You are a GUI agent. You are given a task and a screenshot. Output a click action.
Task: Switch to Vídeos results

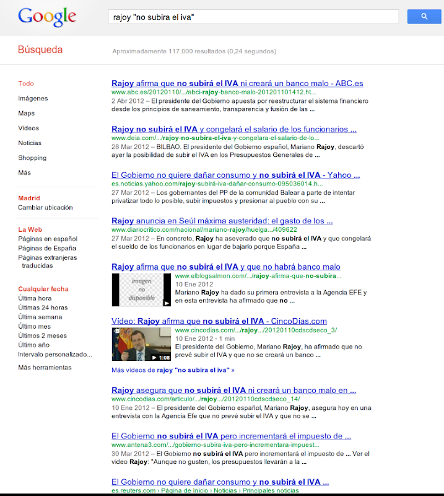pyautogui.click(x=28, y=128)
